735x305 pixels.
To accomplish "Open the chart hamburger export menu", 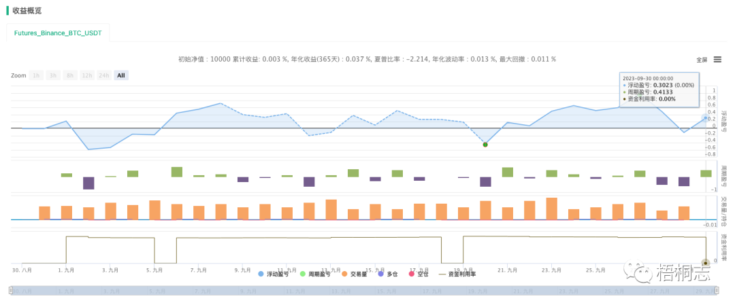I will click(x=717, y=59).
